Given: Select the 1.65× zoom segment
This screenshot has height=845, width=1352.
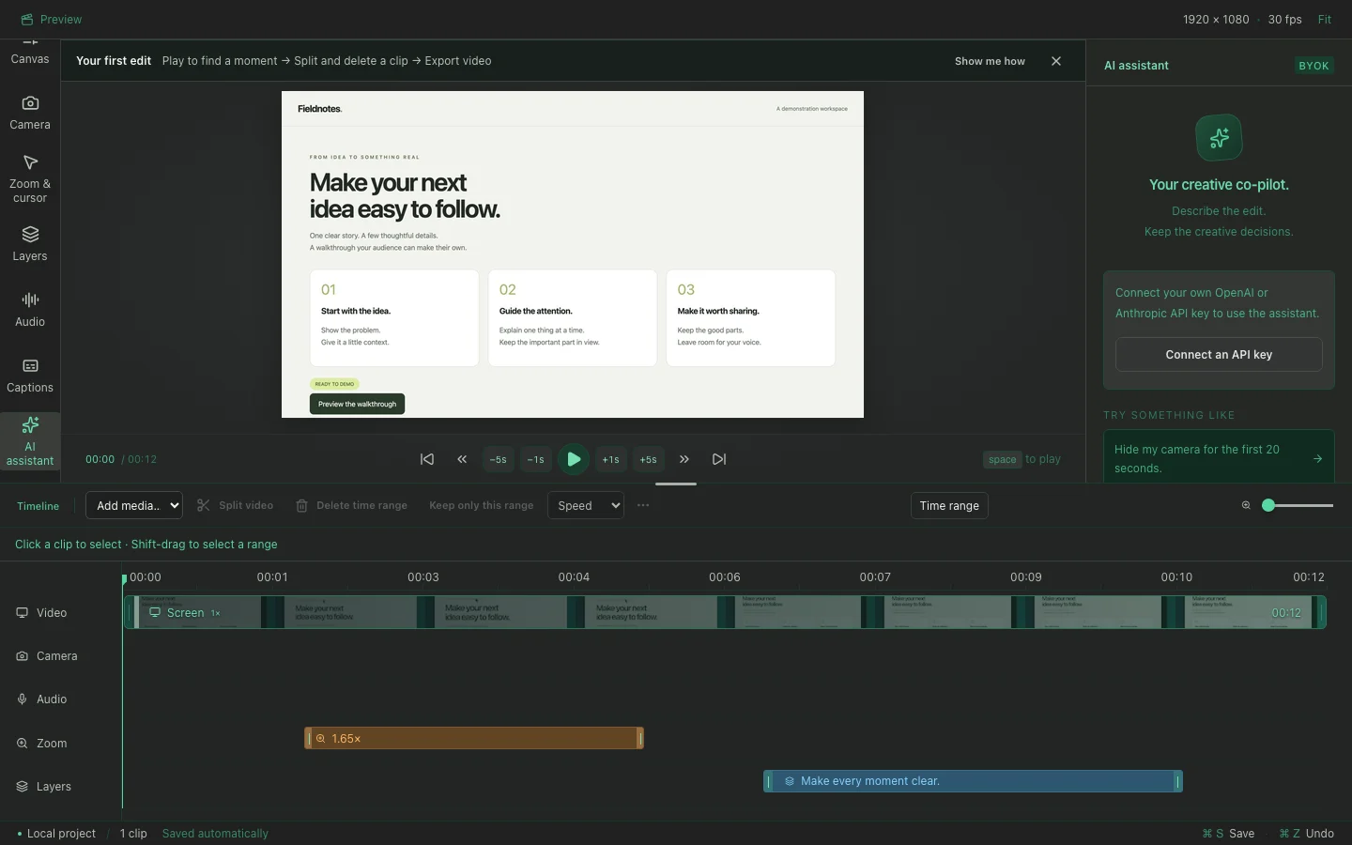Looking at the screenshot, I should (x=474, y=738).
